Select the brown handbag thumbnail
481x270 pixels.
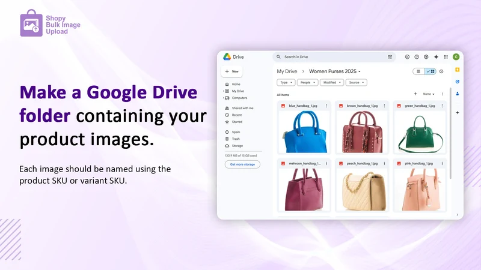coord(362,131)
